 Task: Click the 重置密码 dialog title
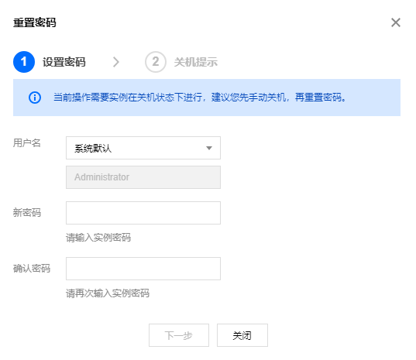(35, 22)
